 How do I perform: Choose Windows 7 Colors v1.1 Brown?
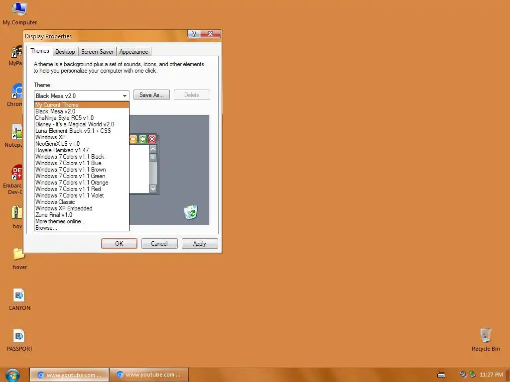pyautogui.click(x=82, y=170)
